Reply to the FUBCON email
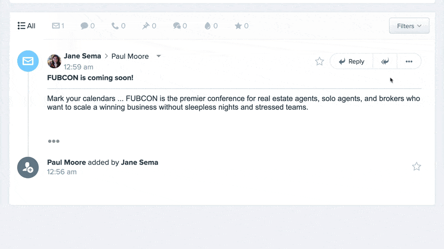 coord(351,61)
